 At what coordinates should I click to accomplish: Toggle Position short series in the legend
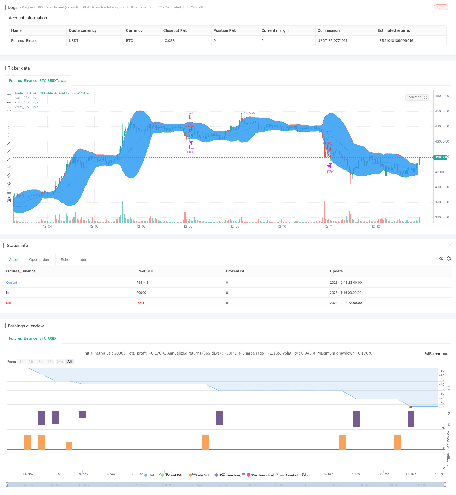261,475
